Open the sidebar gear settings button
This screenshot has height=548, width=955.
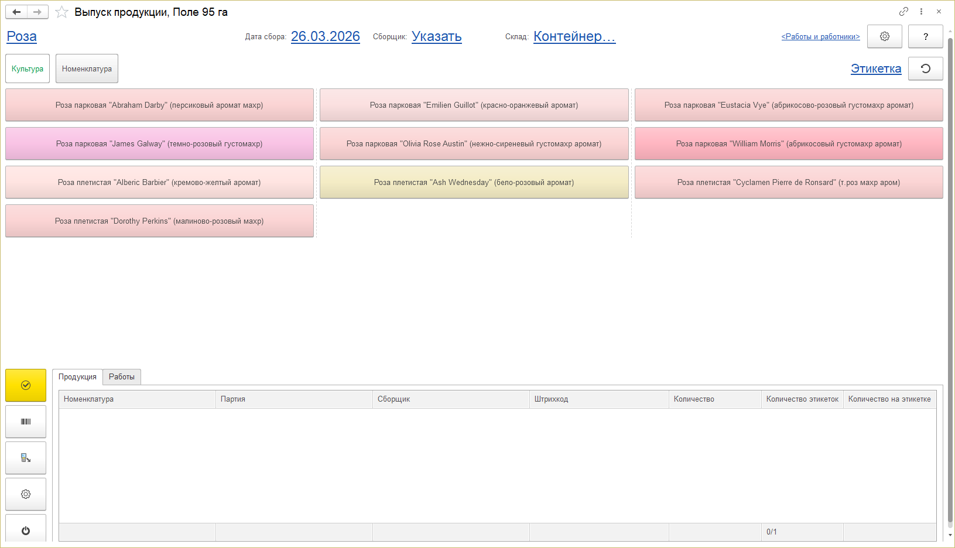(26, 494)
